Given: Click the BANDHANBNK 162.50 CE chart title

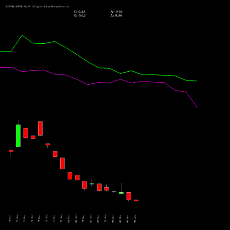Looking at the screenshot, I should coord(37,7).
